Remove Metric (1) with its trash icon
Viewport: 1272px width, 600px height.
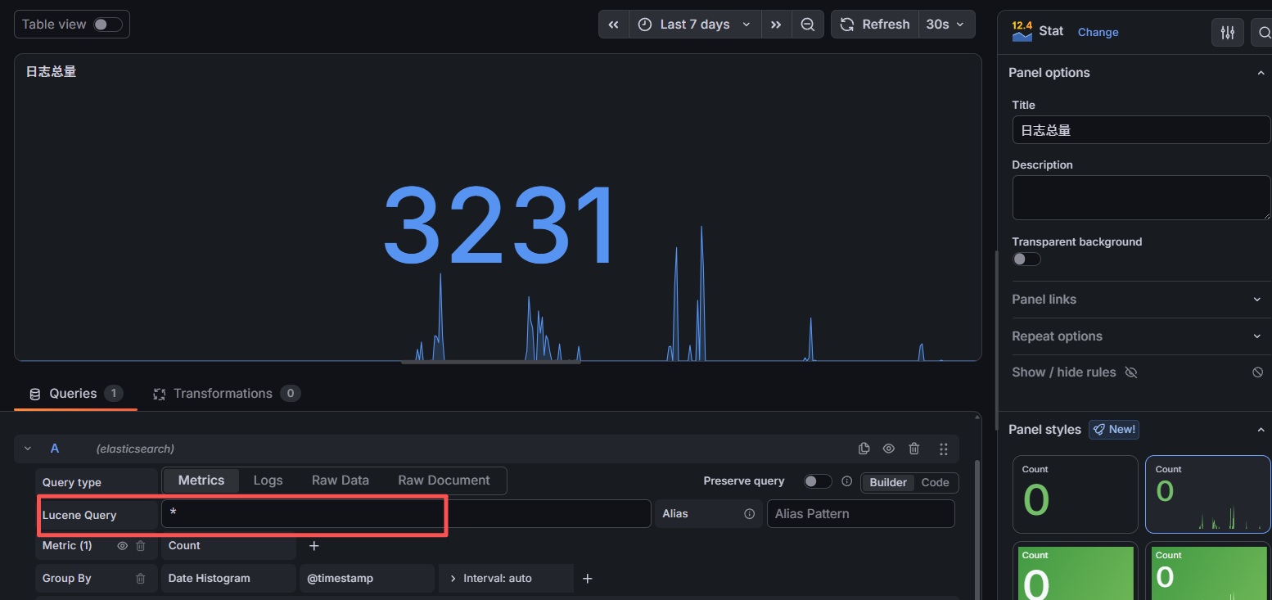[x=141, y=546]
